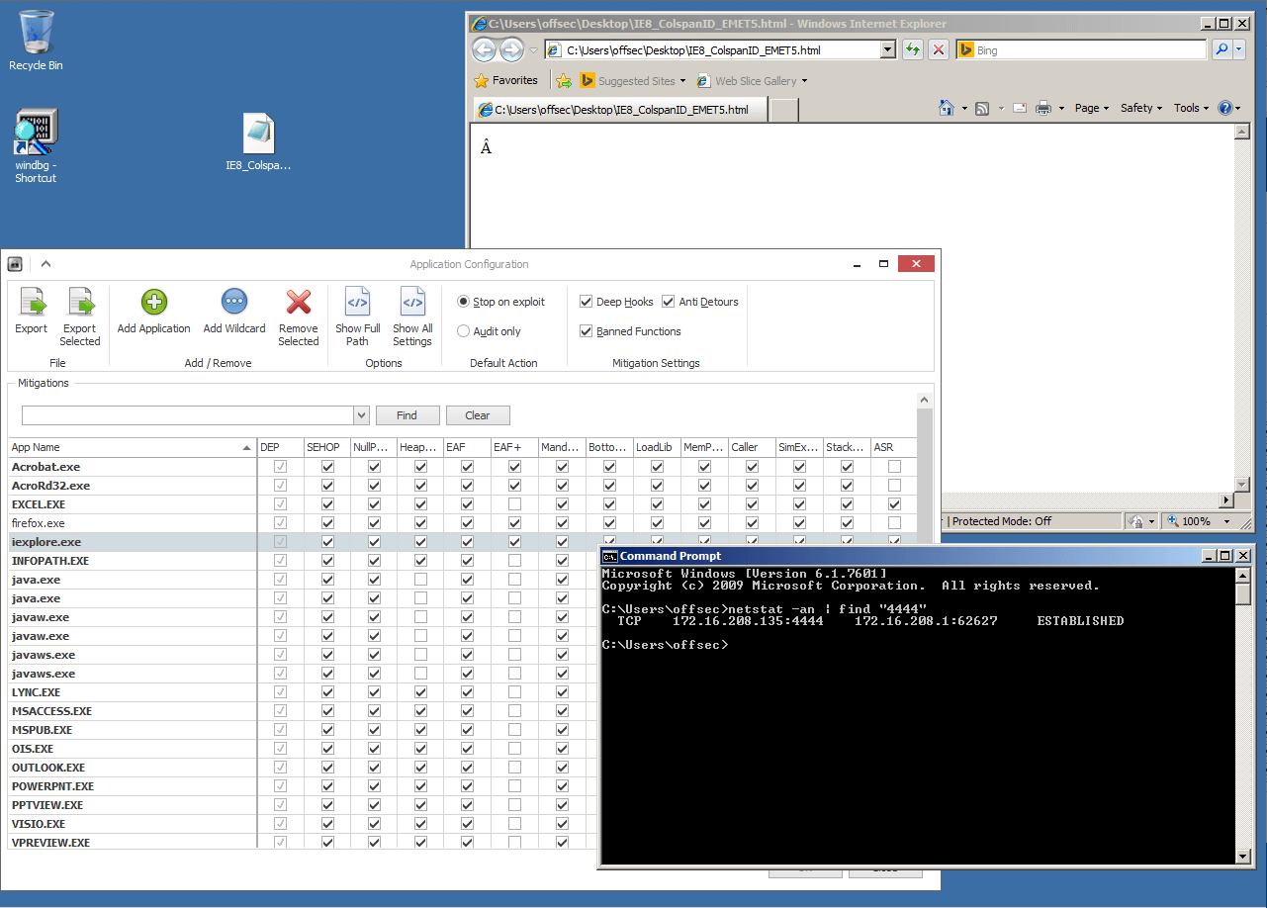Expand the mitigations search combo box dropdown
Screen dimensions: 1267x908
tap(361, 415)
